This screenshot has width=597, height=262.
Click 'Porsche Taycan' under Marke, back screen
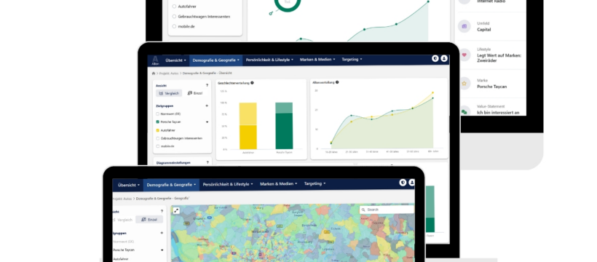pyautogui.click(x=492, y=87)
